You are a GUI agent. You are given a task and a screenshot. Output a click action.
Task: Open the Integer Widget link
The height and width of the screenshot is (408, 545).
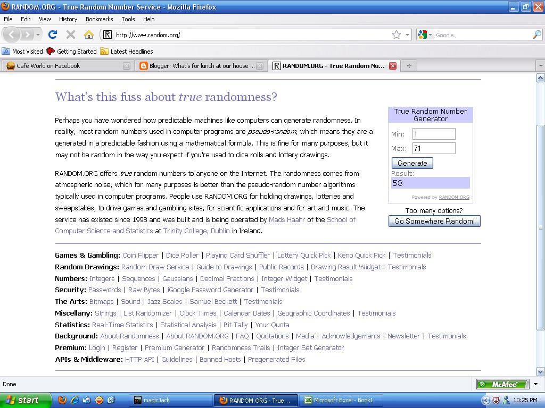[284, 278]
